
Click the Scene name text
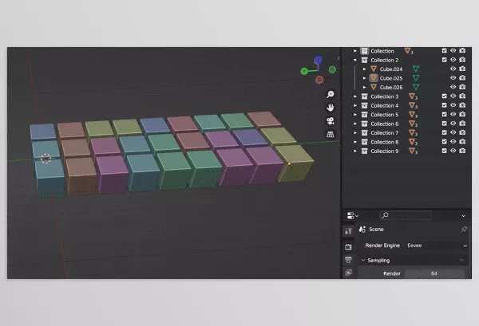376,230
